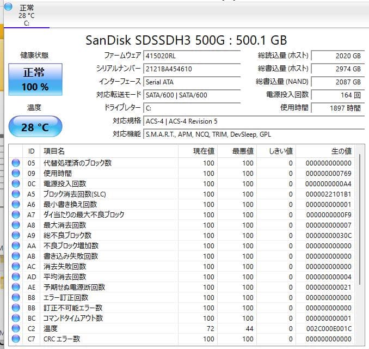Click raw value 002C000E001C in 温度 row
369x349 pixels.
[329, 328]
